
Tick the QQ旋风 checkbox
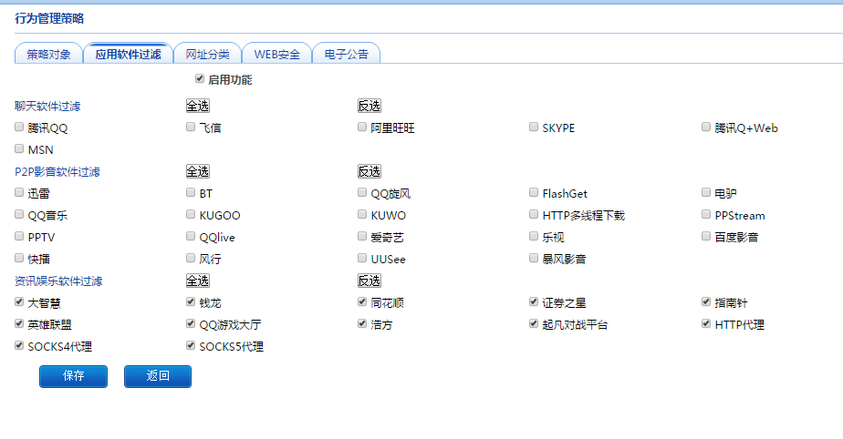[362, 192]
